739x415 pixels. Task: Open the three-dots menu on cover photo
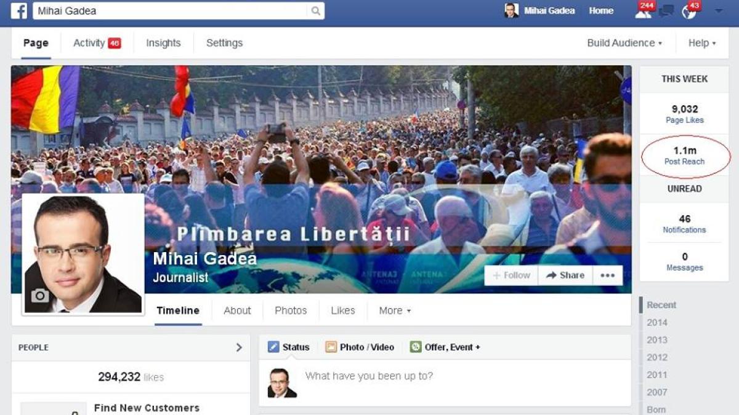pos(608,275)
